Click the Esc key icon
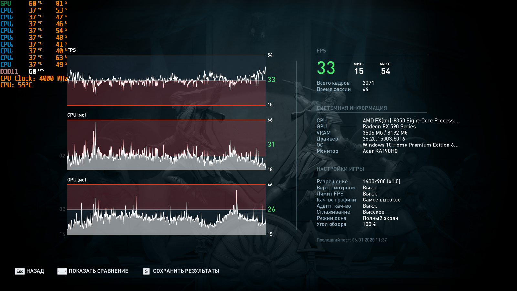 coord(20,271)
